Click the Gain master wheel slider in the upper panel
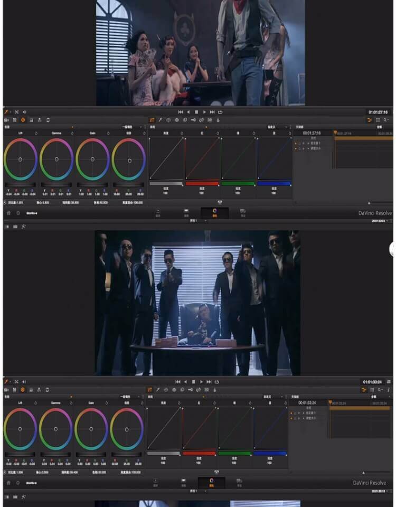This screenshot has width=396, height=507. [92, 185]
